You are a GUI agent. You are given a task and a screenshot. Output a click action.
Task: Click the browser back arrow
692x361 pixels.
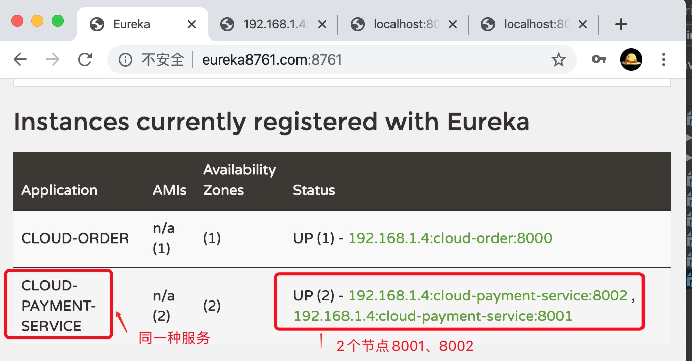coord(20,60)
